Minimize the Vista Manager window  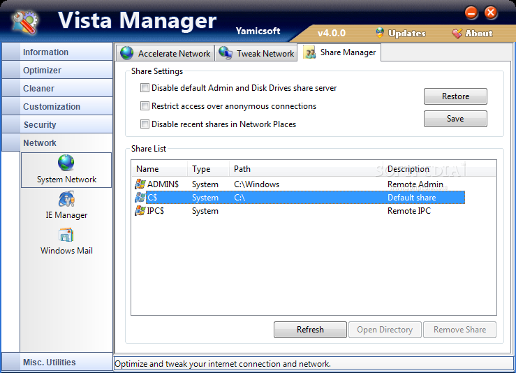(471, 13)
